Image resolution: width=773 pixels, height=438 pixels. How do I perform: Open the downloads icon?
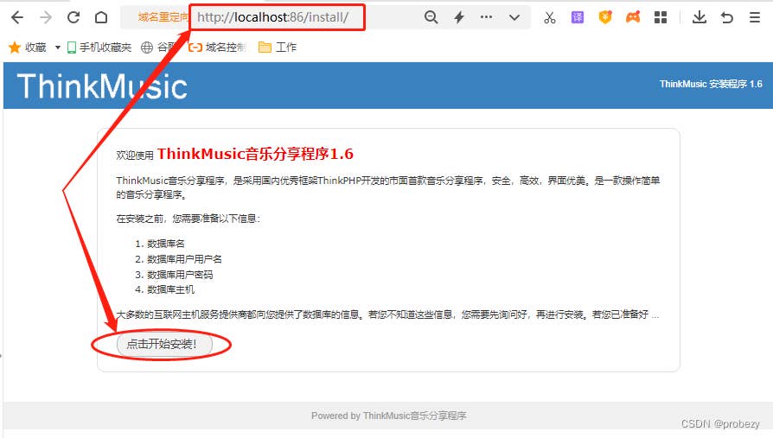coord(699,18)
